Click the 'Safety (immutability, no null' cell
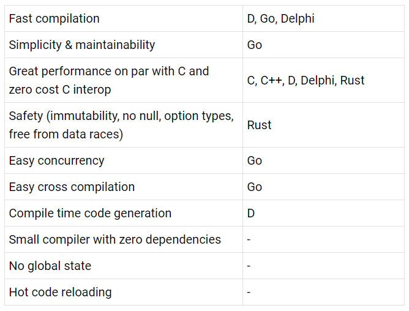 [124, 125]
